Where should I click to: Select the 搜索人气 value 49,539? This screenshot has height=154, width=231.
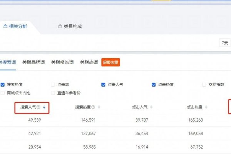(x=35, y=120)
